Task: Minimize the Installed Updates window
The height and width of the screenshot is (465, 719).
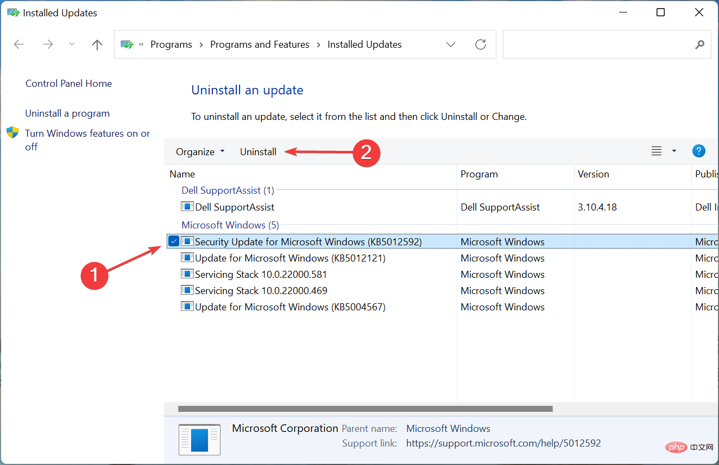Action: [622, 12]
